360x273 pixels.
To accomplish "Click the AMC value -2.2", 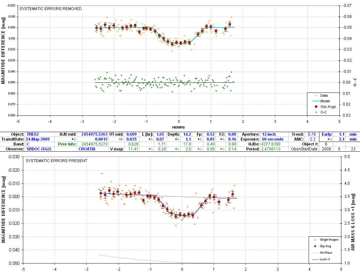I will pyautogui.click(x=312, y=139).
